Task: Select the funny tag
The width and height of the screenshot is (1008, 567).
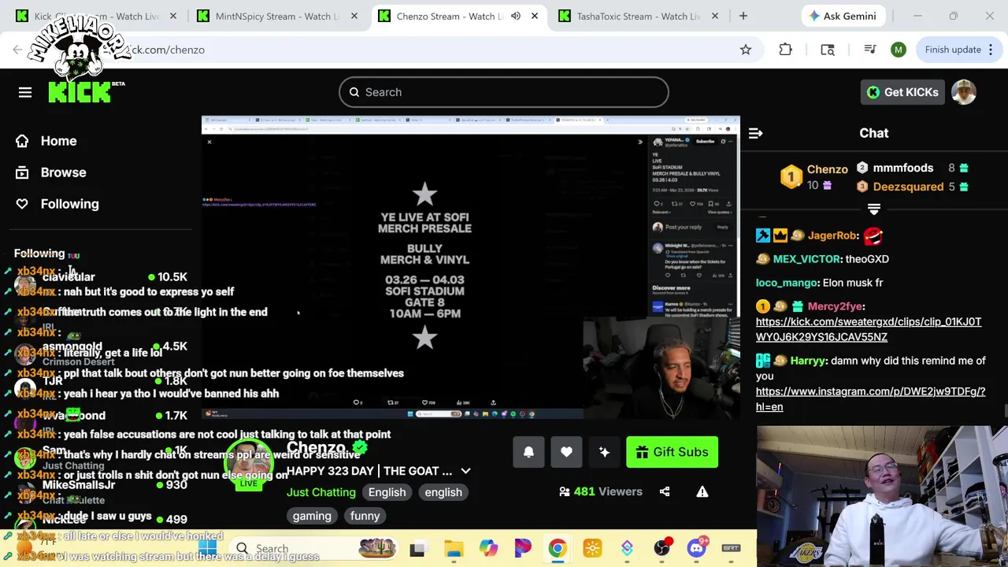Action: tap(365, 516)
